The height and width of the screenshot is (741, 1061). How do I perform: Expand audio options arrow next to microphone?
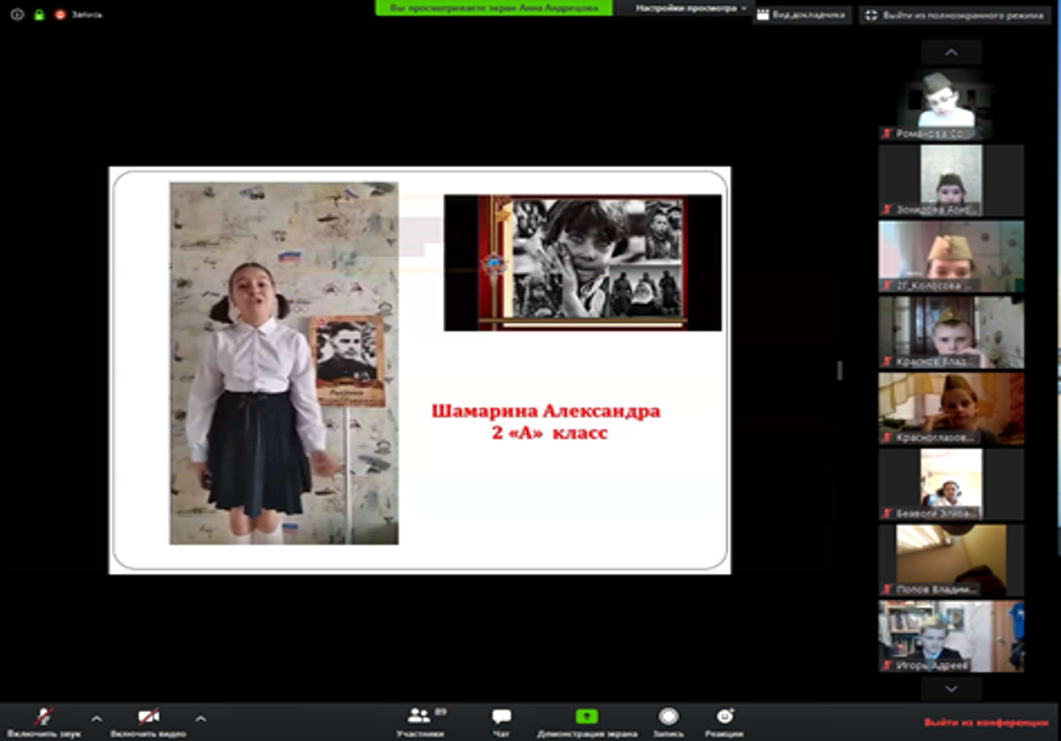click(x=97, y=719)
